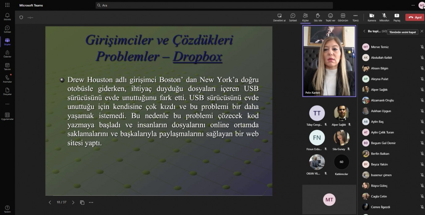Click Cagla Cetin's muted mic icon
The height and width of the screenshot is (215, 425).
[422, 196]
